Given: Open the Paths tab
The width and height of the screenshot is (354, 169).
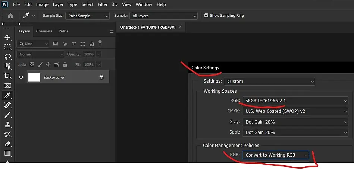Looking at the screenshot, I should 63,31.
